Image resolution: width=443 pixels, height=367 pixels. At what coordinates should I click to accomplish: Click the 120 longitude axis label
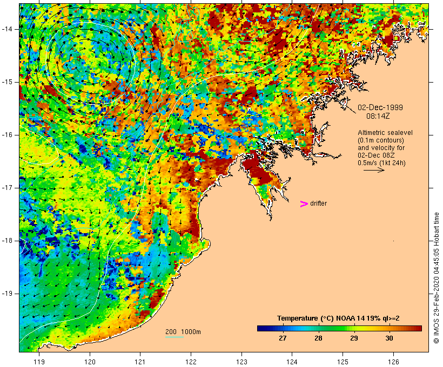click(x=90, y=362)
